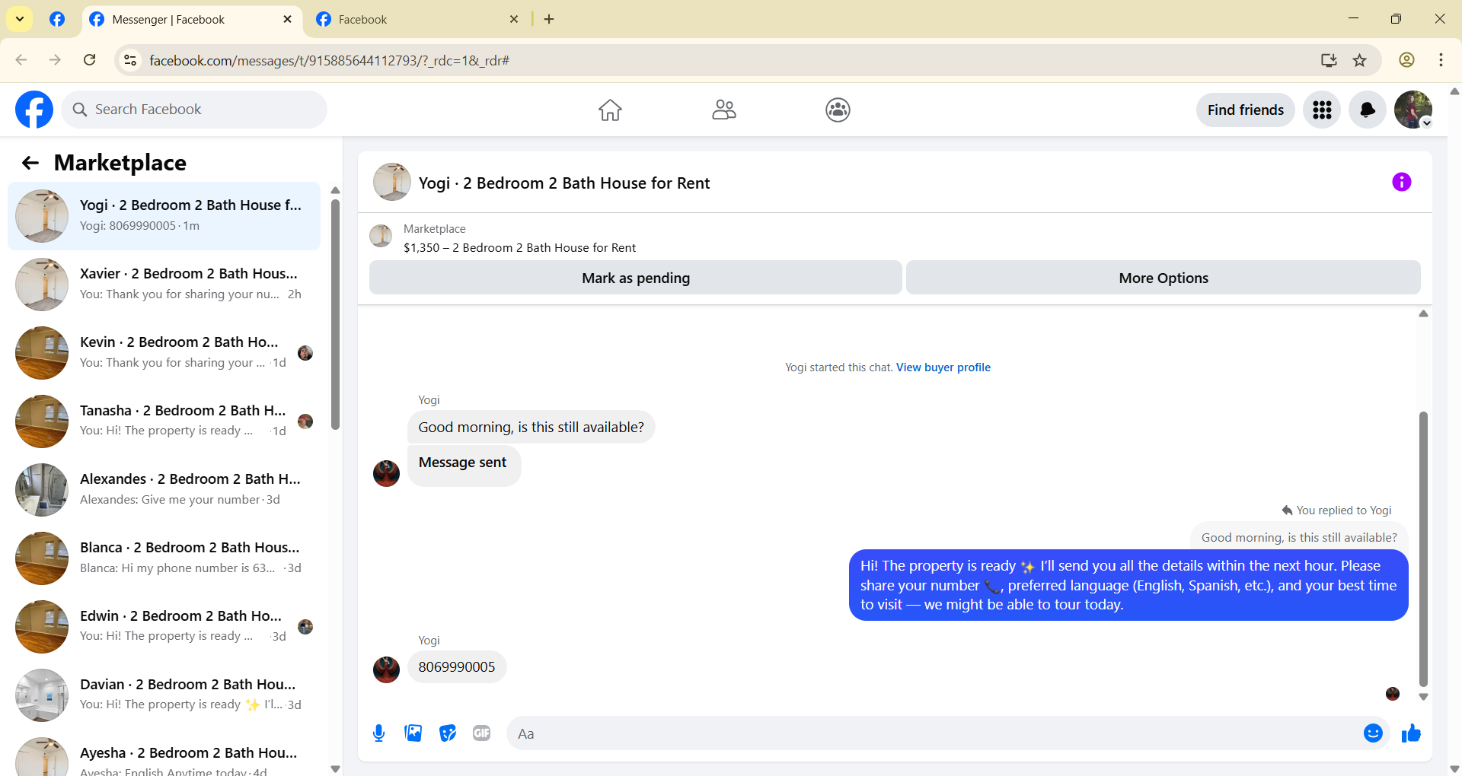Click the 'Message sent' bubble
The width and height of the screenshot is (1462, 776).
[463, 465]
